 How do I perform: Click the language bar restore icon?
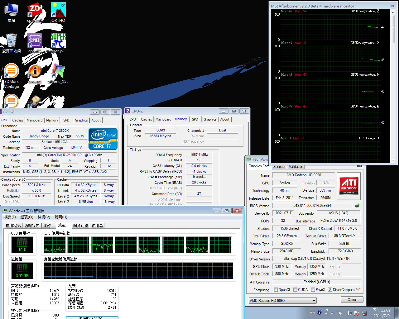point(326,311)
